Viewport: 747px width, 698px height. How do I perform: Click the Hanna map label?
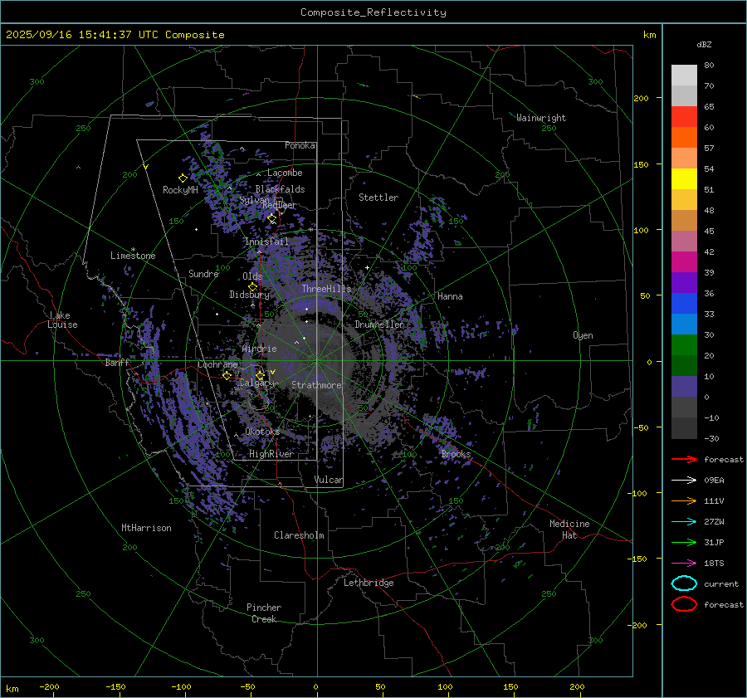(x=450, y=296)
